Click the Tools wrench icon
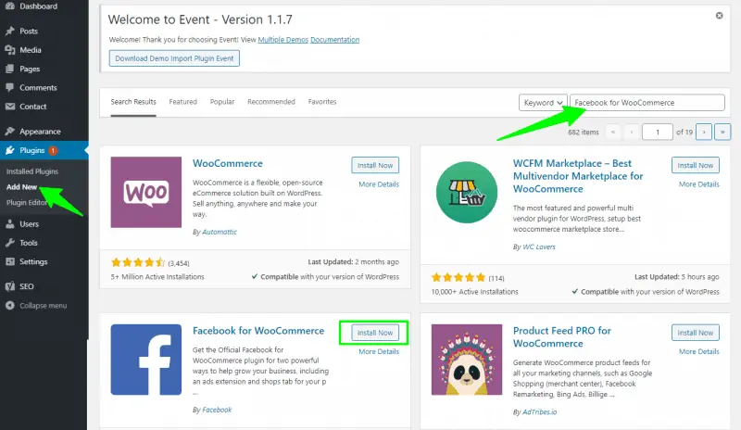The image size is (741, 430). tap(10, 243)
